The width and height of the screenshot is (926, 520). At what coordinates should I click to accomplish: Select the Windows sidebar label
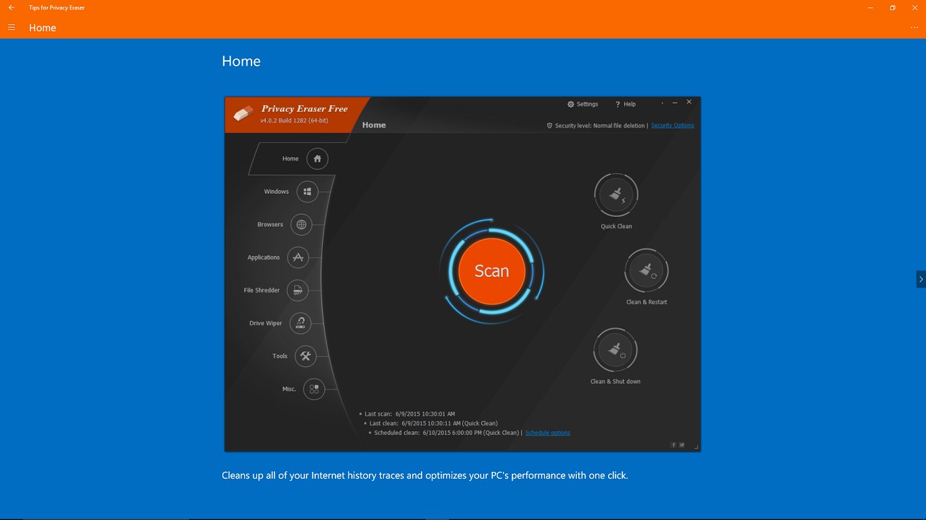277,192
